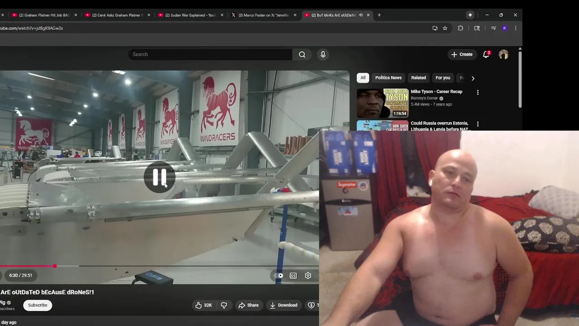Toggle closed captions in player

293,275
